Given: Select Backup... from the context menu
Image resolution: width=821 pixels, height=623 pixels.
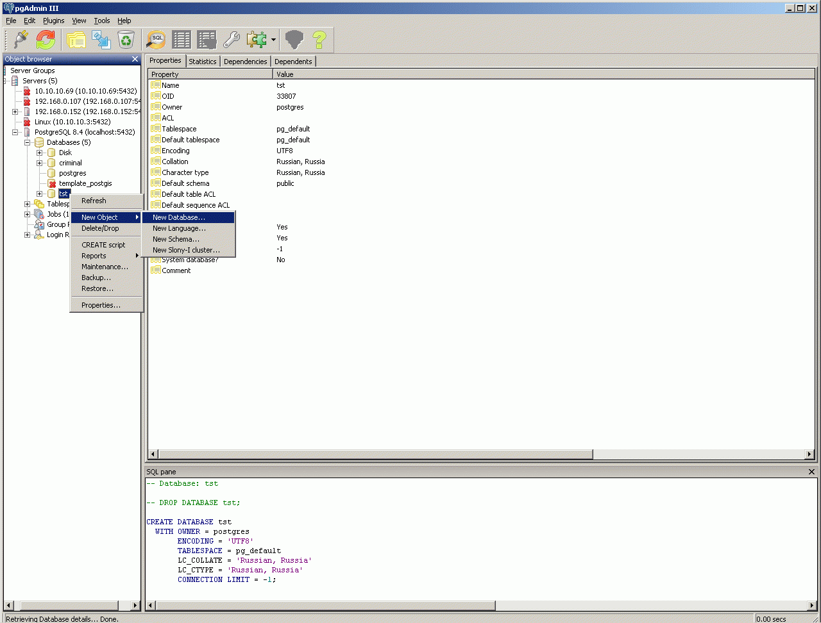Looking at the screenshot, I should click(x=106, y=278).
